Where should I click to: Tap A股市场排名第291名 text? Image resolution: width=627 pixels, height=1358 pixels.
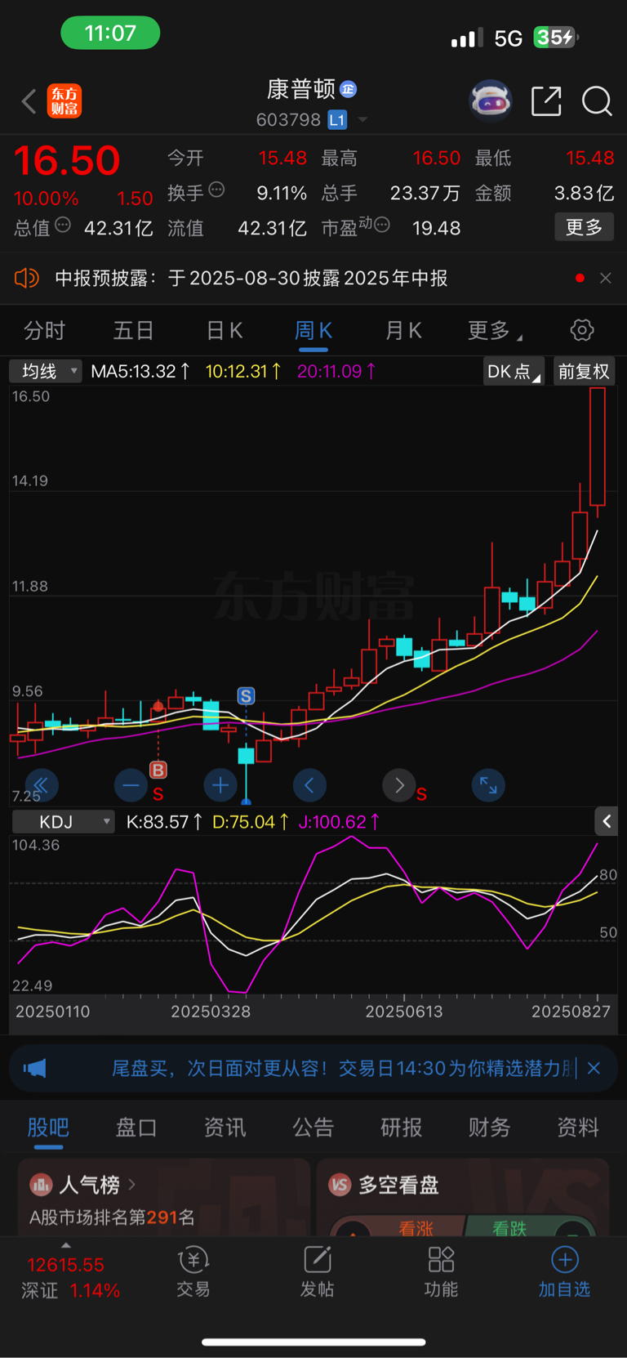[x=112, y=1217]
